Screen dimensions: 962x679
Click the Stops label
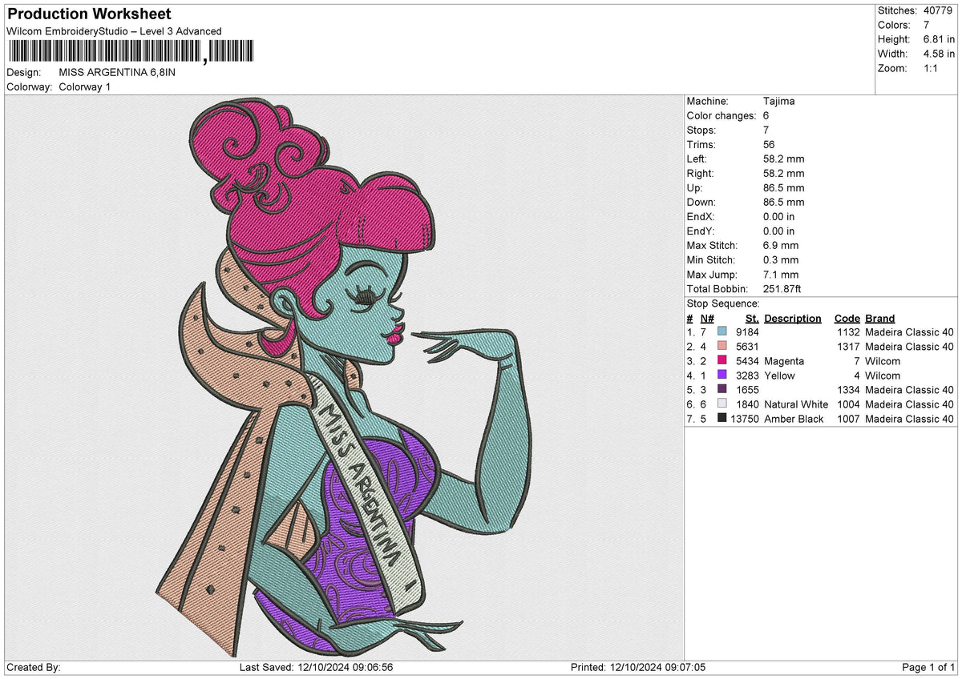click(x=701, y=131)
